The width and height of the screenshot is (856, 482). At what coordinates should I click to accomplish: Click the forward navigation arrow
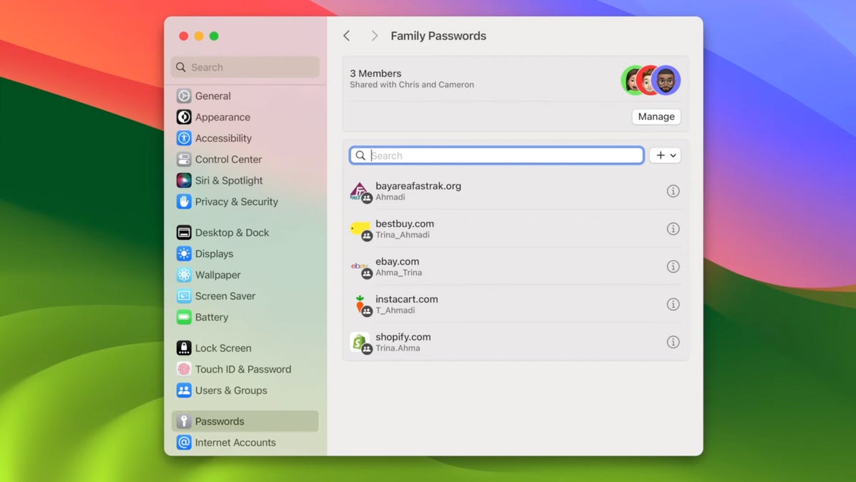coord(374,35)
